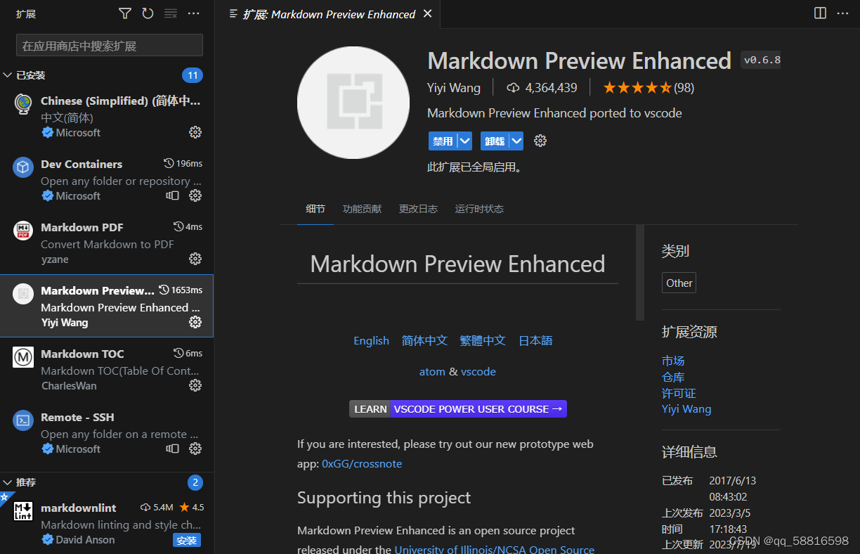Close the Markdown Preview Enhanced tab
Screen dimensions: 860x554
428,13
